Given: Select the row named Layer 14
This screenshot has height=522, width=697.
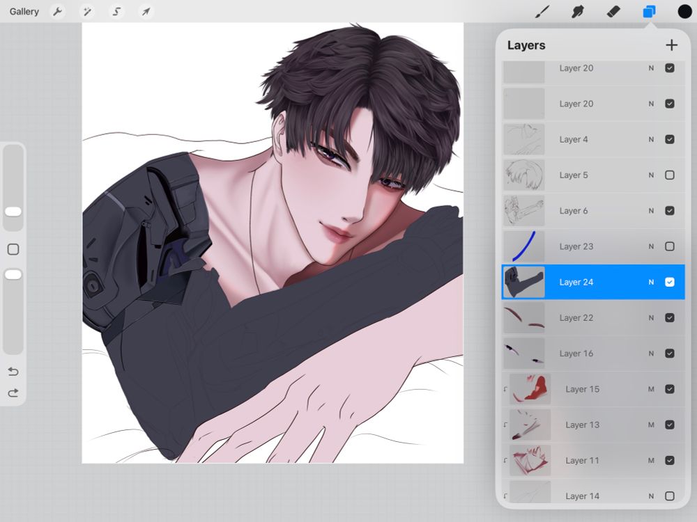Looking at the screenshot, I should [593, 492].
